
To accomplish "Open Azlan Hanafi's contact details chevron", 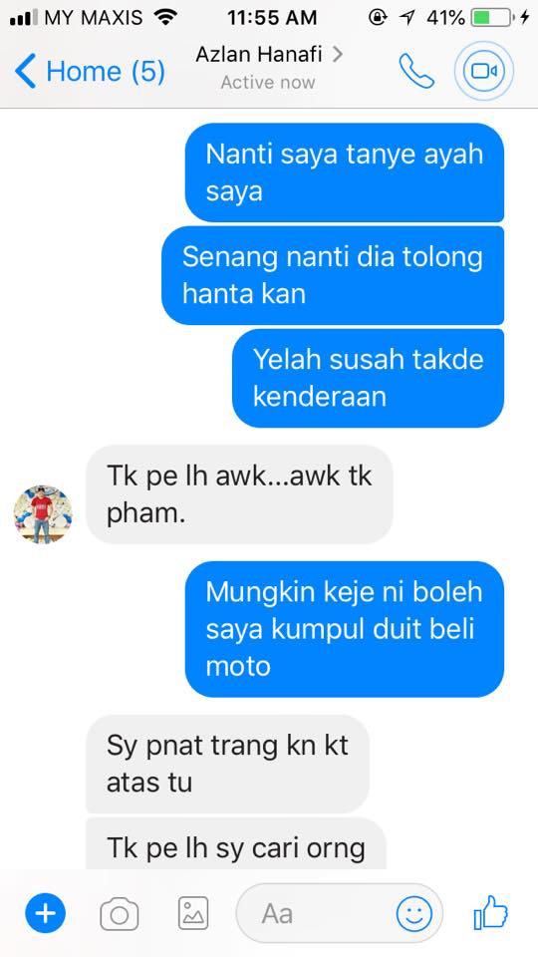I will 337,54.
